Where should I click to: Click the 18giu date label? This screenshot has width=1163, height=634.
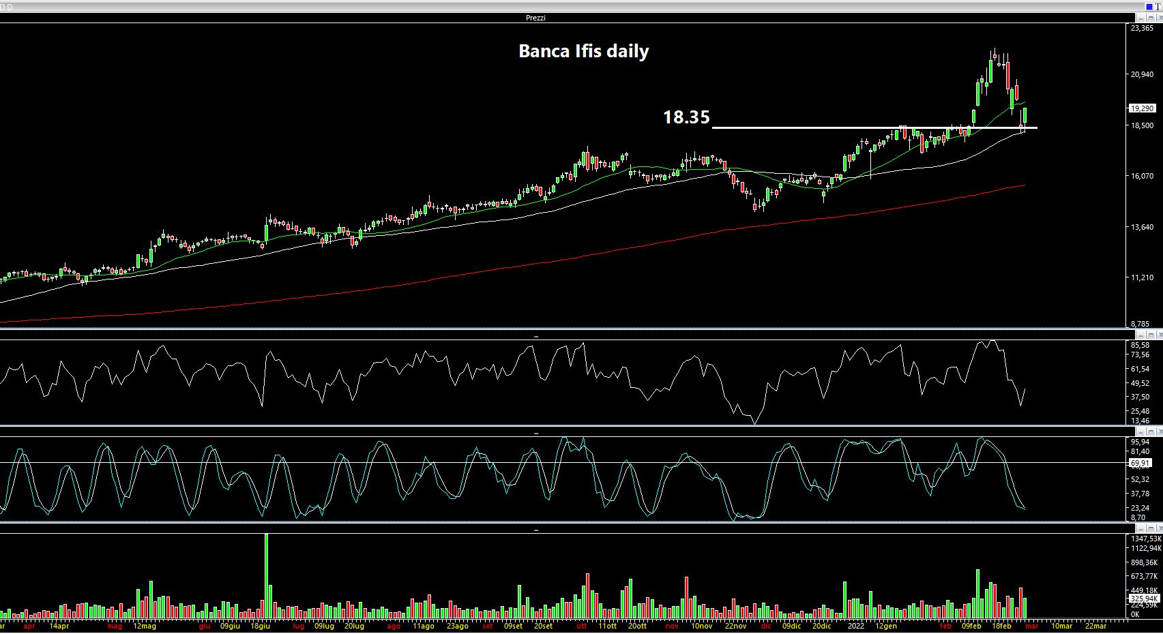(x=260, y=626)
